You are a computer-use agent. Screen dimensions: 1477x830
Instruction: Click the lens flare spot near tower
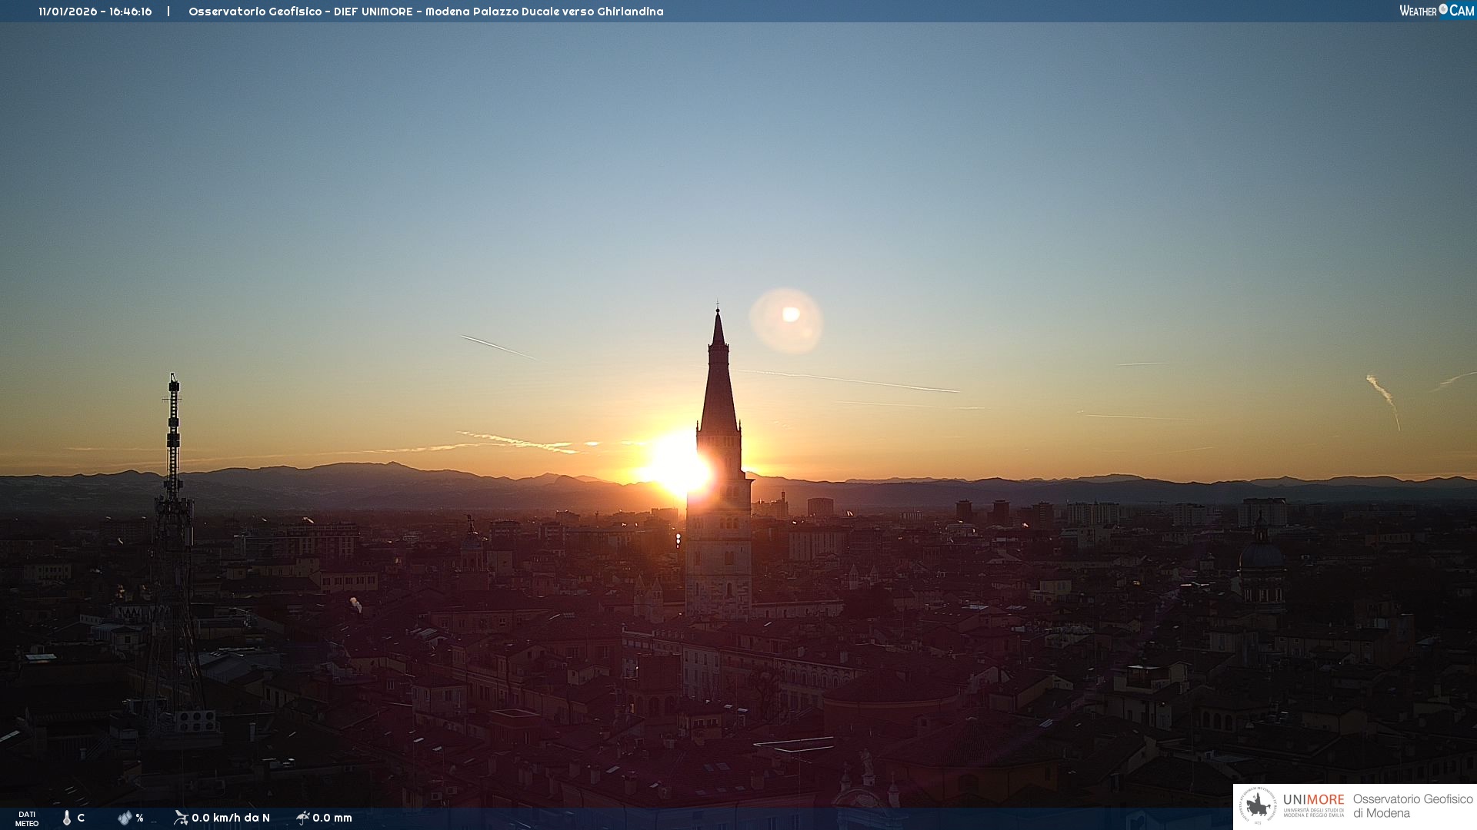click(x=790, y=314)
